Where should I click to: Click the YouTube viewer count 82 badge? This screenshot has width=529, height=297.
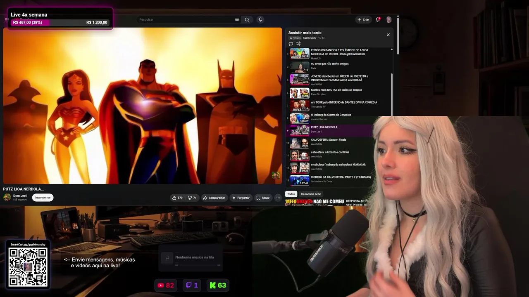coord(166,285)
